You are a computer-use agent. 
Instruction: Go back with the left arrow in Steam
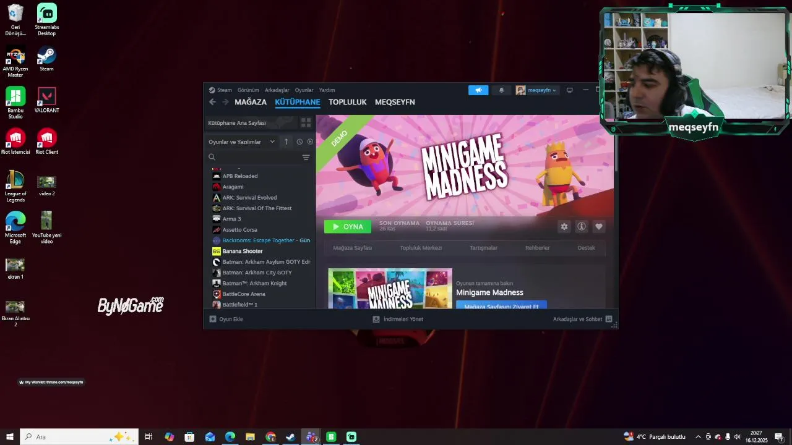(x=212, y=102)
